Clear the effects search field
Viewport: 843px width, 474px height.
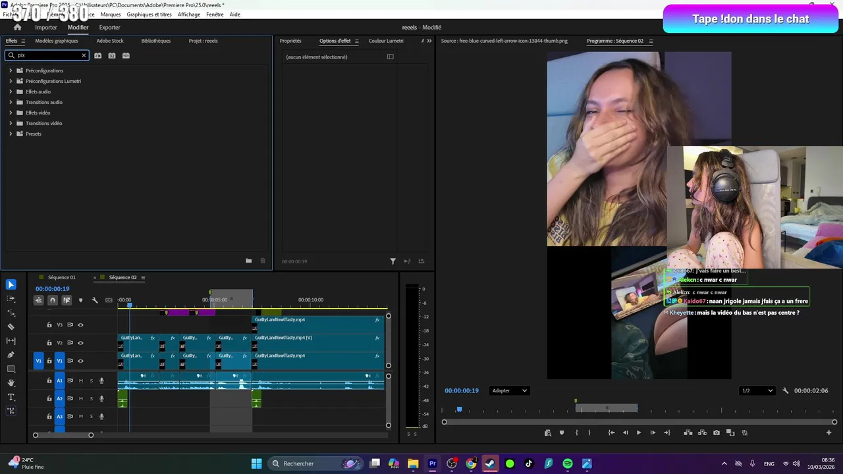click(84, 55)
